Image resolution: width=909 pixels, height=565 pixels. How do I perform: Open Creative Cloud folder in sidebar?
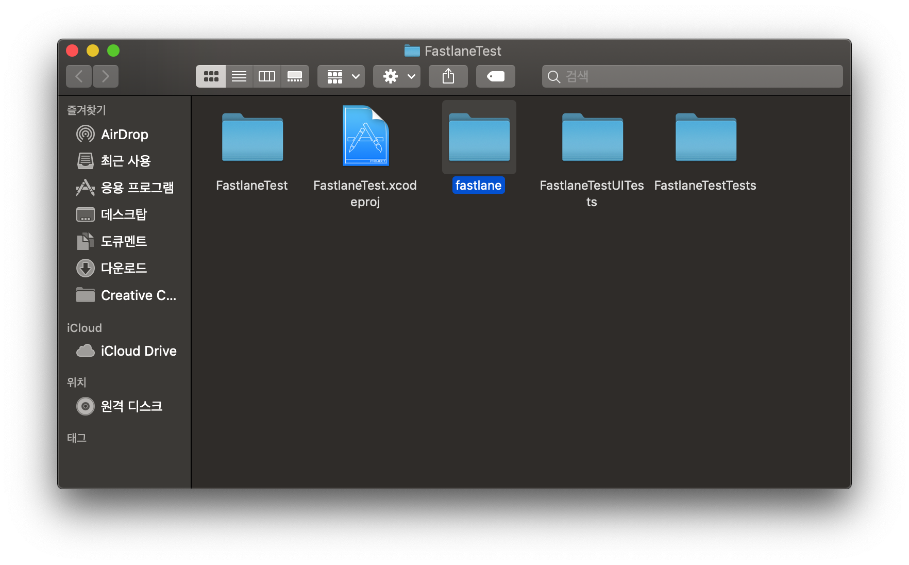124,295
